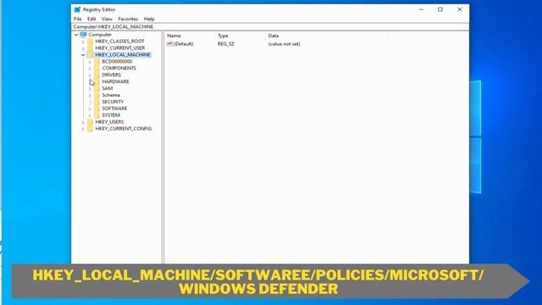Select the (Default) value name

(x=184, y=44)
